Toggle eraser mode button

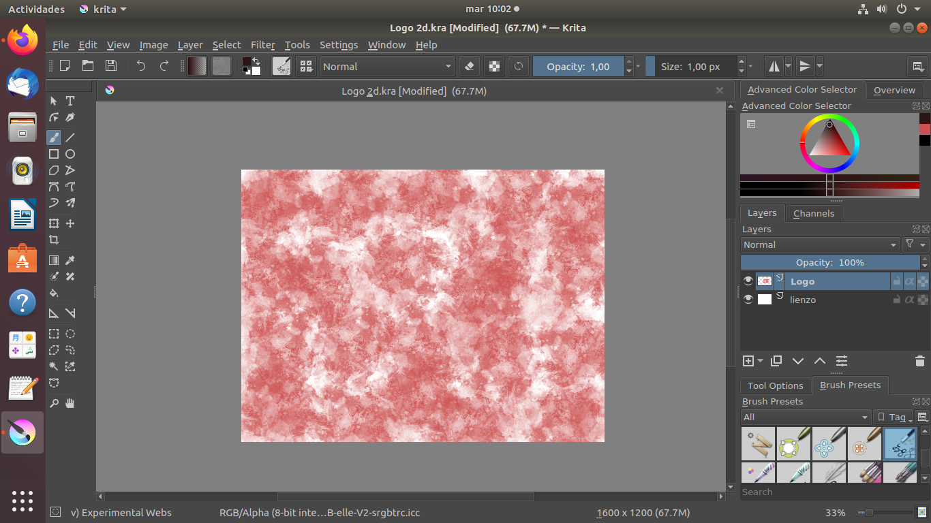pos(469,66)
